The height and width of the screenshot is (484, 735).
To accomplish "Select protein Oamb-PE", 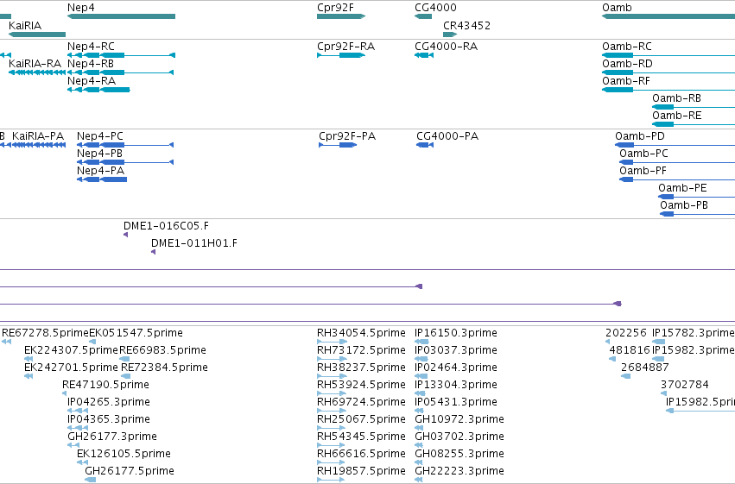I will tap(696, 197).
